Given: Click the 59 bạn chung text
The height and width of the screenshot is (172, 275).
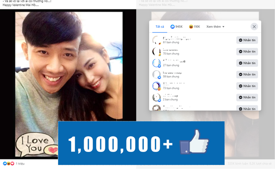Looking at the screenshot, I should pyautogui.click(x=171, y=77).
